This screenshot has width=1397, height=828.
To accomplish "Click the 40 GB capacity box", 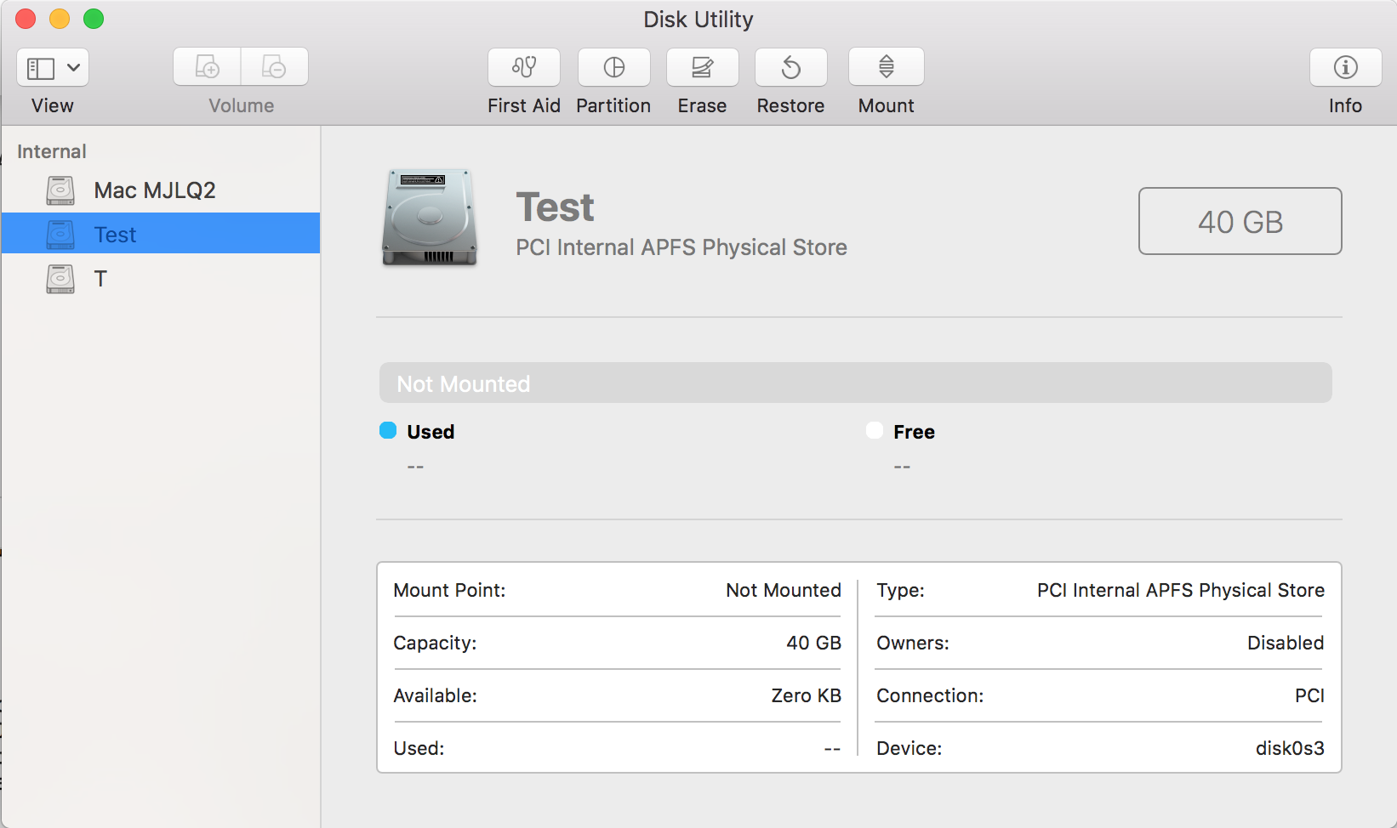I will tap(1240, 222).
